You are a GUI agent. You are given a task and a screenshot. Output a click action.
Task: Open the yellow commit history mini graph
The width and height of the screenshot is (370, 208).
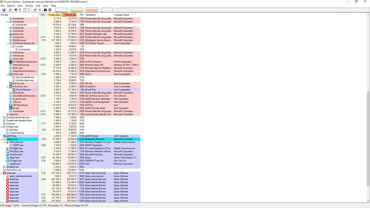[77, 10]
